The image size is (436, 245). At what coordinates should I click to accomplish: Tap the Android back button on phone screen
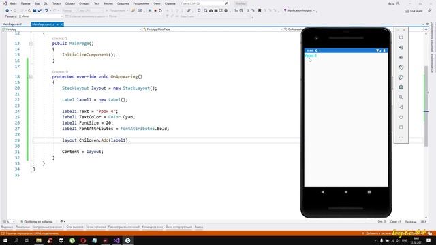pos(322,192)
